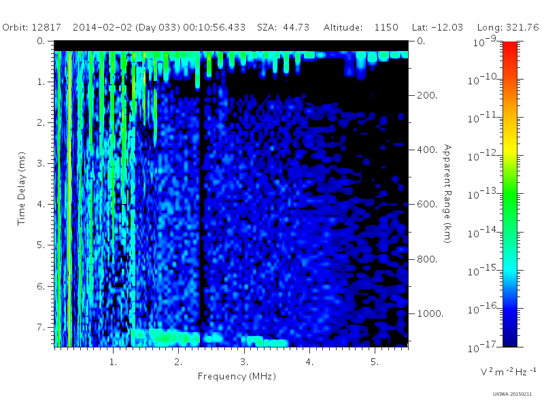
Task: Click the date 2014-02-02 (Day 033) text
Action: (126, 27)
